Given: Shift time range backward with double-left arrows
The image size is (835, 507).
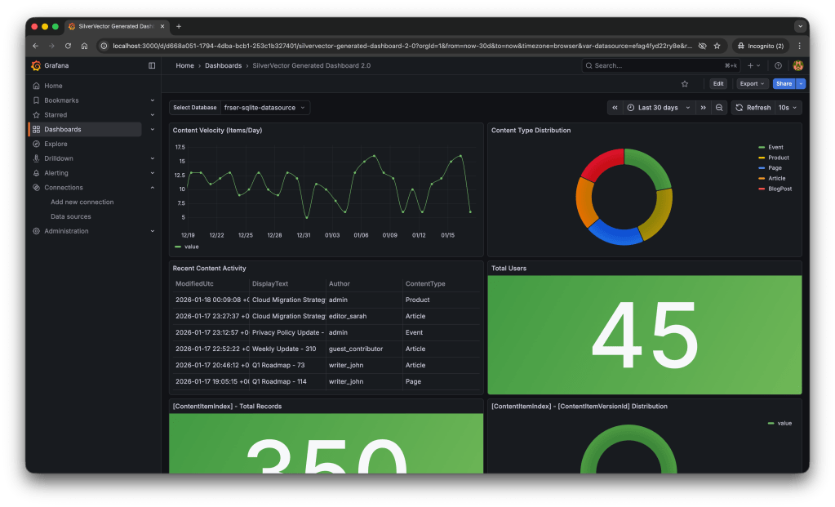Looking at the screenshot, I should [x=615, y=108].
